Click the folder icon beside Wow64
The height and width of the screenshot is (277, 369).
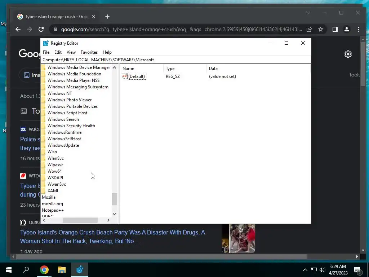click(43, 171)
